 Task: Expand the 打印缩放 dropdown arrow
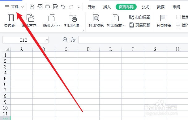click(x=123, y=25)
